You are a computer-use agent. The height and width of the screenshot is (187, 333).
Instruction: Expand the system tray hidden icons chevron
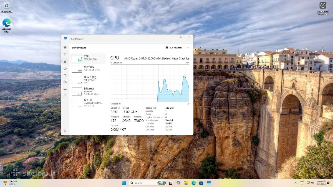pos(295,183)
